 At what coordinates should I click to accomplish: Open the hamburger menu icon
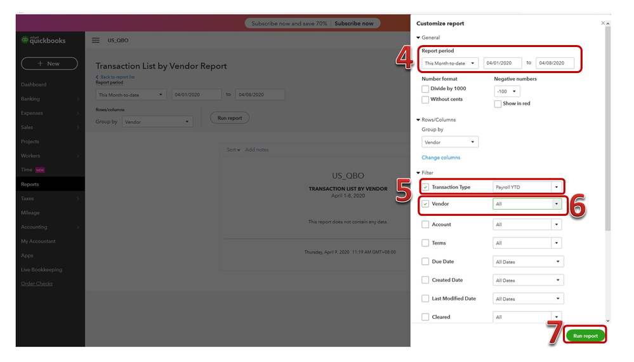[x=95, y=41]
